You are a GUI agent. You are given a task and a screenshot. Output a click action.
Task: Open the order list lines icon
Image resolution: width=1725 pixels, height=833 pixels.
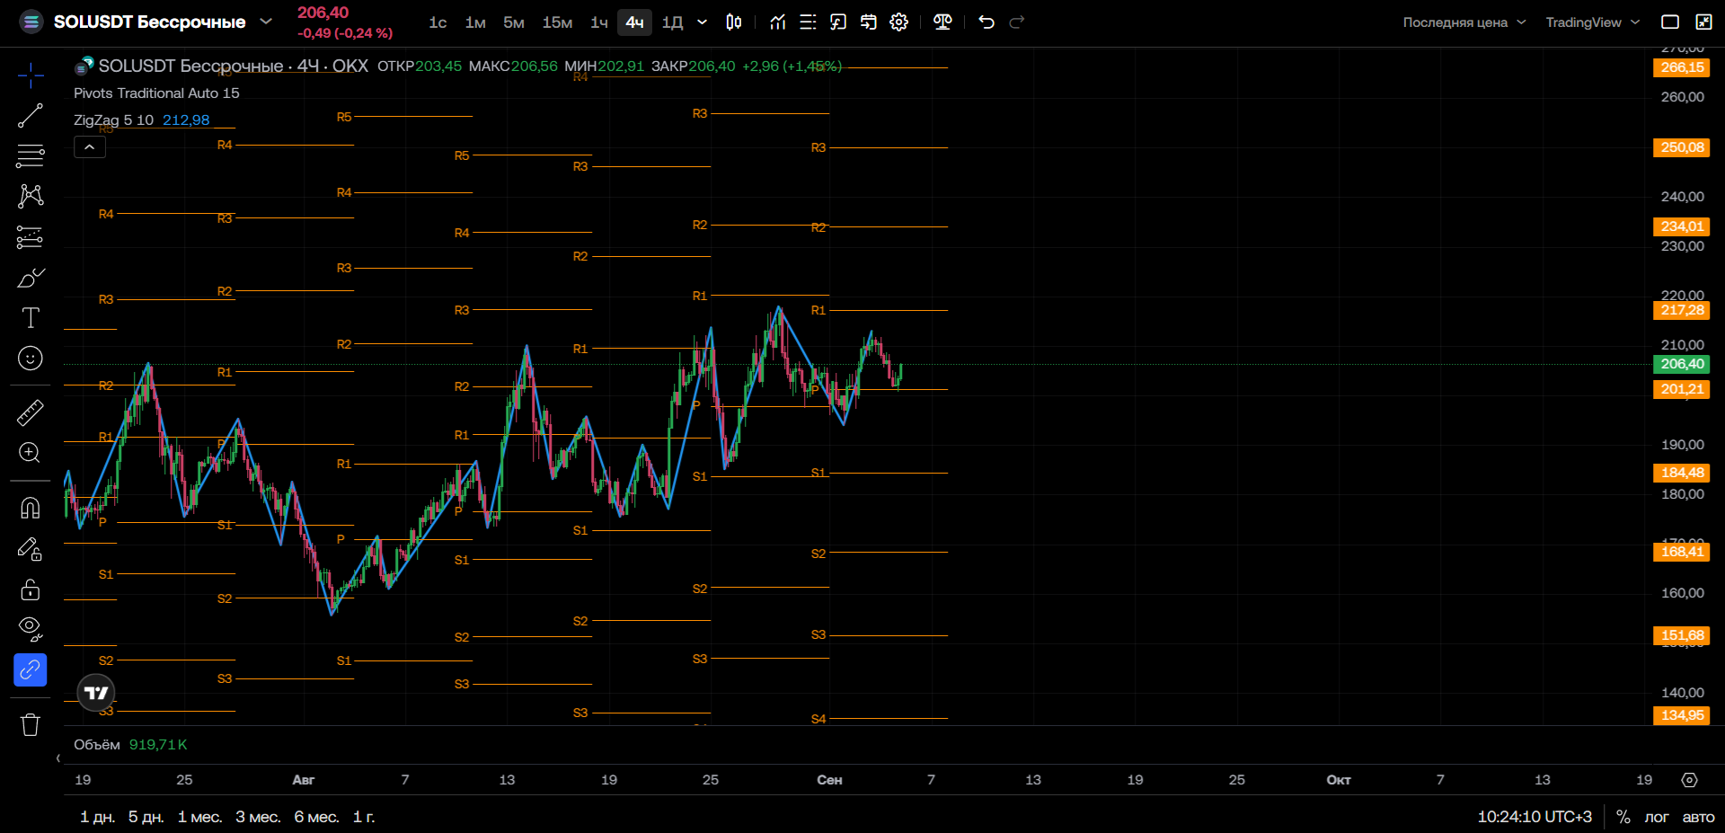[x=808, y=22]
